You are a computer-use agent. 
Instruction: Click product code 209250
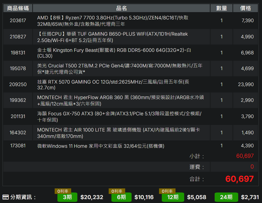point(18,84)
